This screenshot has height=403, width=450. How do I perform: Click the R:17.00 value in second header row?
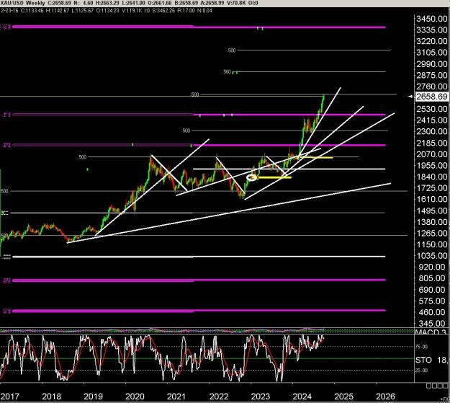(186, 11)
